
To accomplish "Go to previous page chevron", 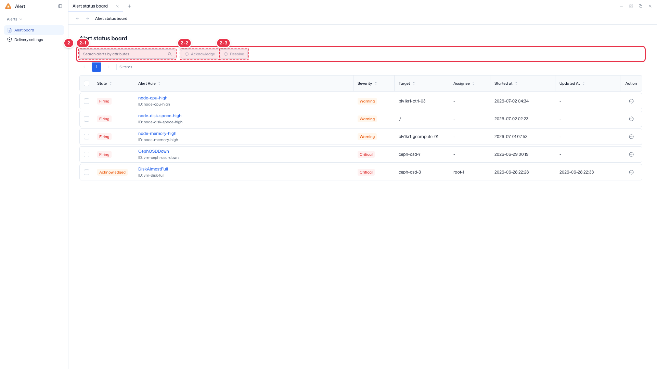I will pos(84,67).
